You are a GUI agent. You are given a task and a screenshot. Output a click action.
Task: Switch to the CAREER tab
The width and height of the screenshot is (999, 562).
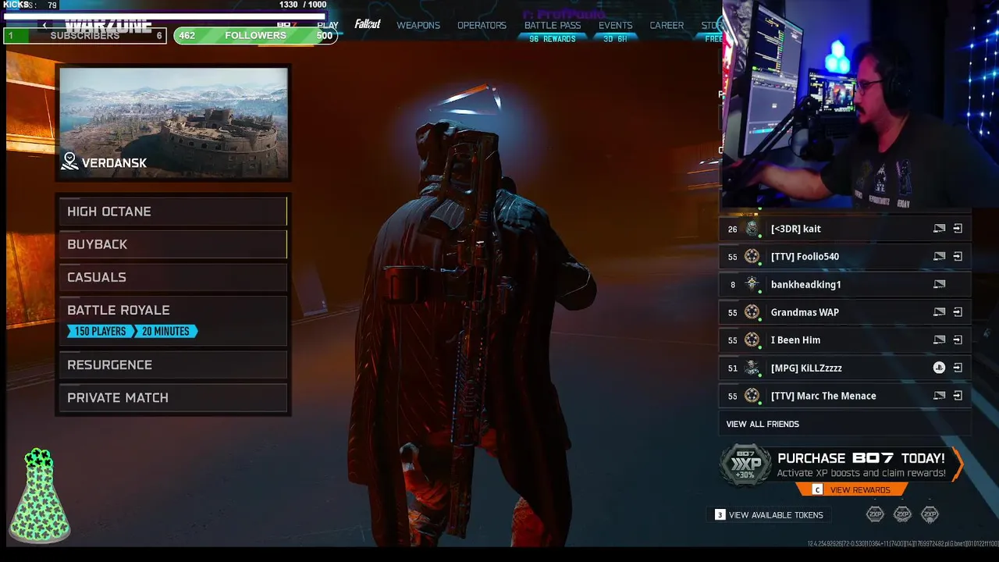coord(667,25)
